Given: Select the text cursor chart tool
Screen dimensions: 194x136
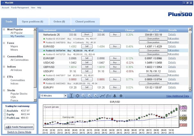Looking at the screenshot, I should pos(71,96).
